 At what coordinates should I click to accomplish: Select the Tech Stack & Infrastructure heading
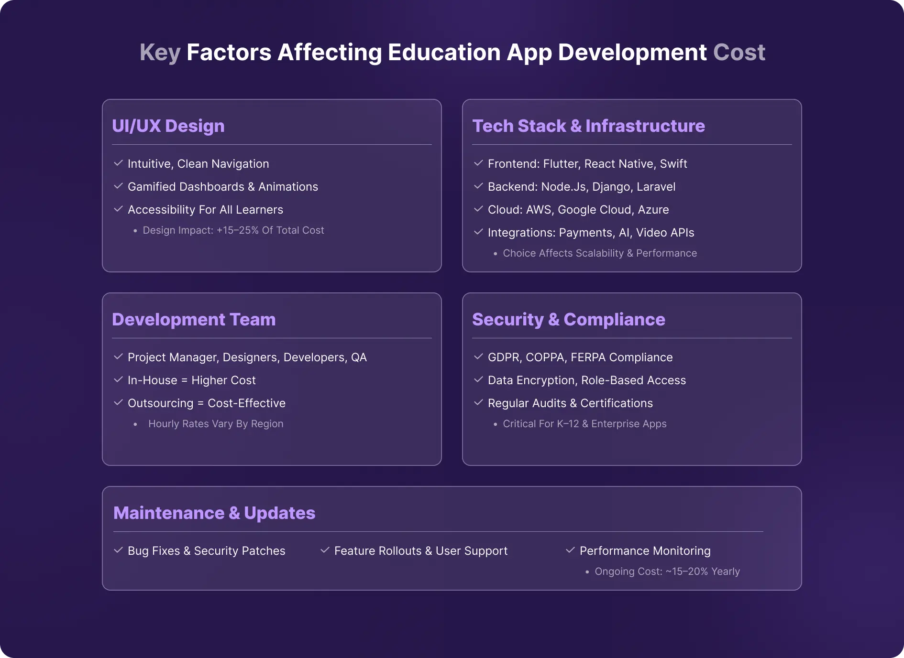(588, 126)
